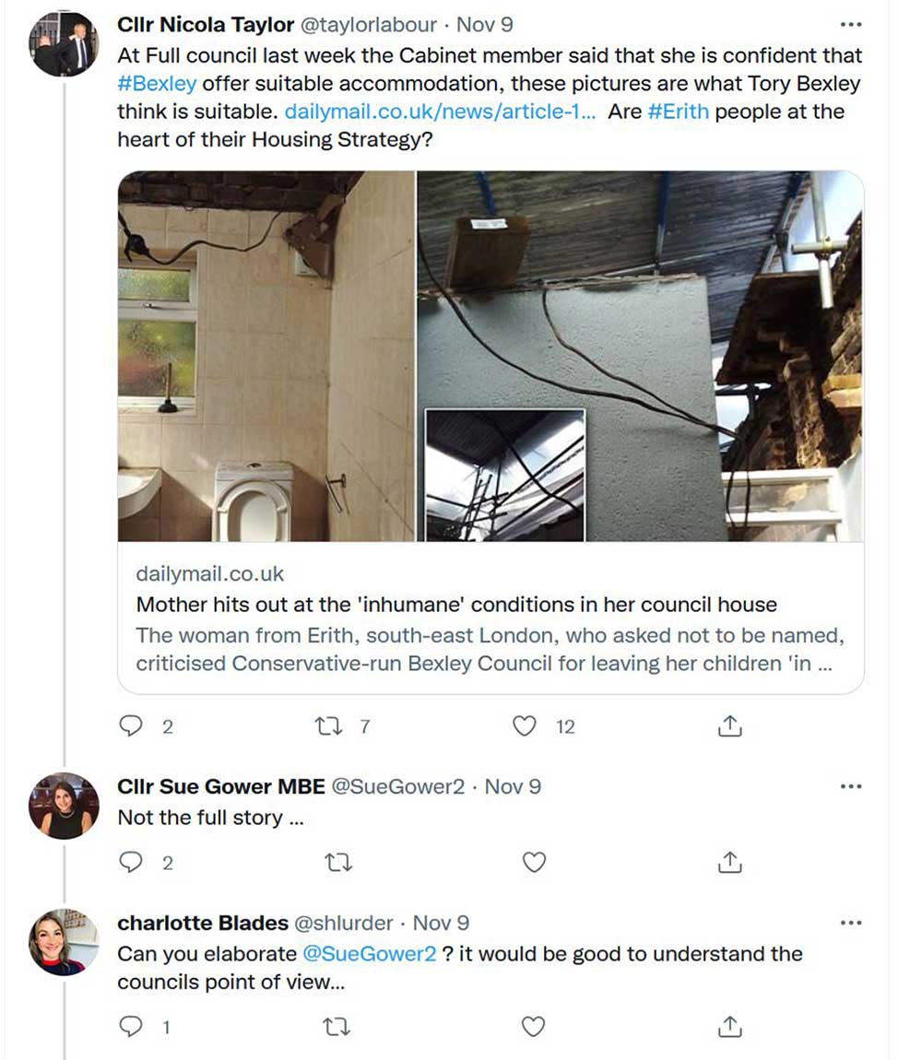Open Cllr Sue Gower's profile picture
Viewport: 922px width, 1060px height.
click(x=64, y=805)
